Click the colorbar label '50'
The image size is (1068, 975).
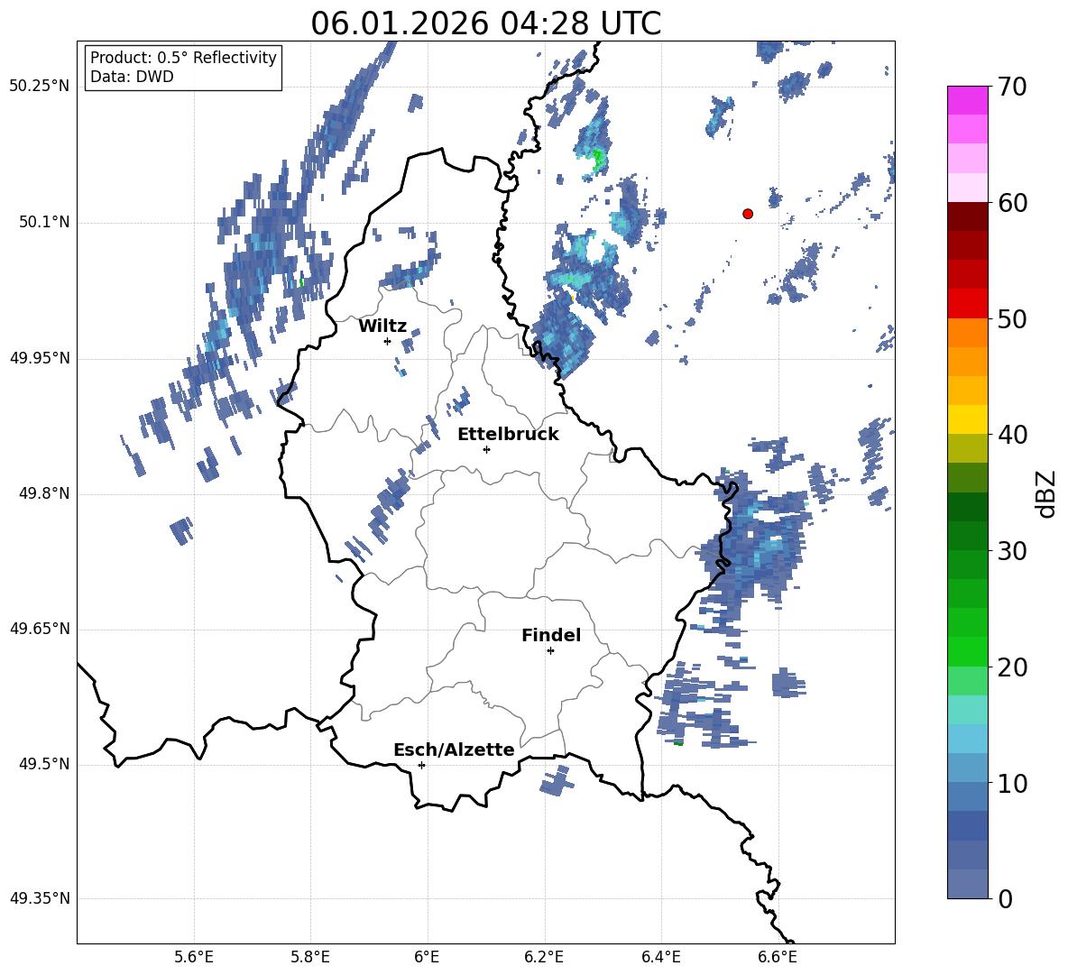[x=1012, y=319]
